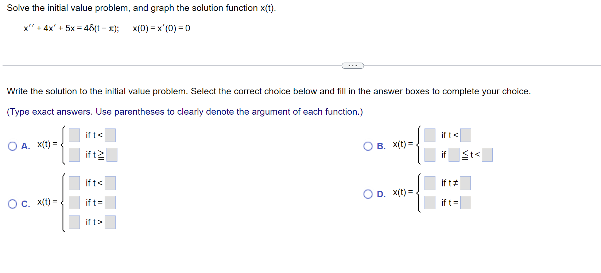Select answer choice B radio button
601x273 pixels.
point(368,146)
